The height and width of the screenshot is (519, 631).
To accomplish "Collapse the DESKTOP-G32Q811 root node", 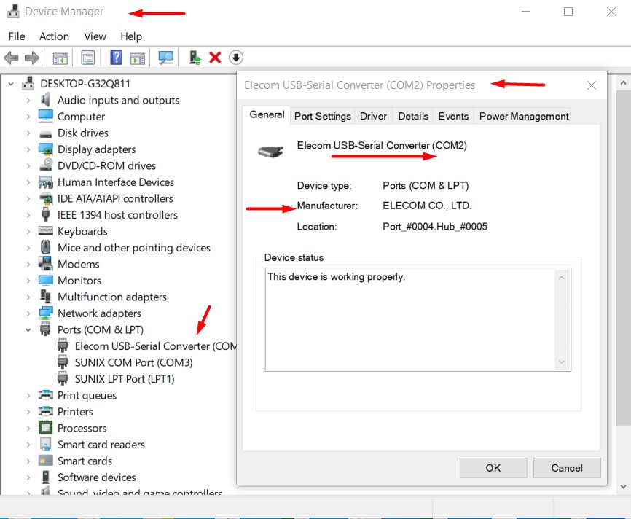I will pos(11,84).
